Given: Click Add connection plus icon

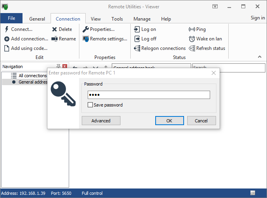Looking at the screenshot, I should tap(7, 39).
